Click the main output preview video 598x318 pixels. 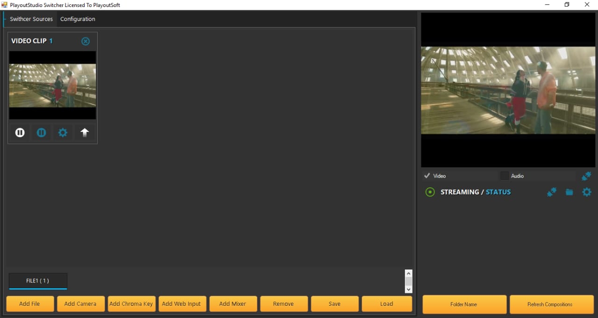click(x=509, y=90)
